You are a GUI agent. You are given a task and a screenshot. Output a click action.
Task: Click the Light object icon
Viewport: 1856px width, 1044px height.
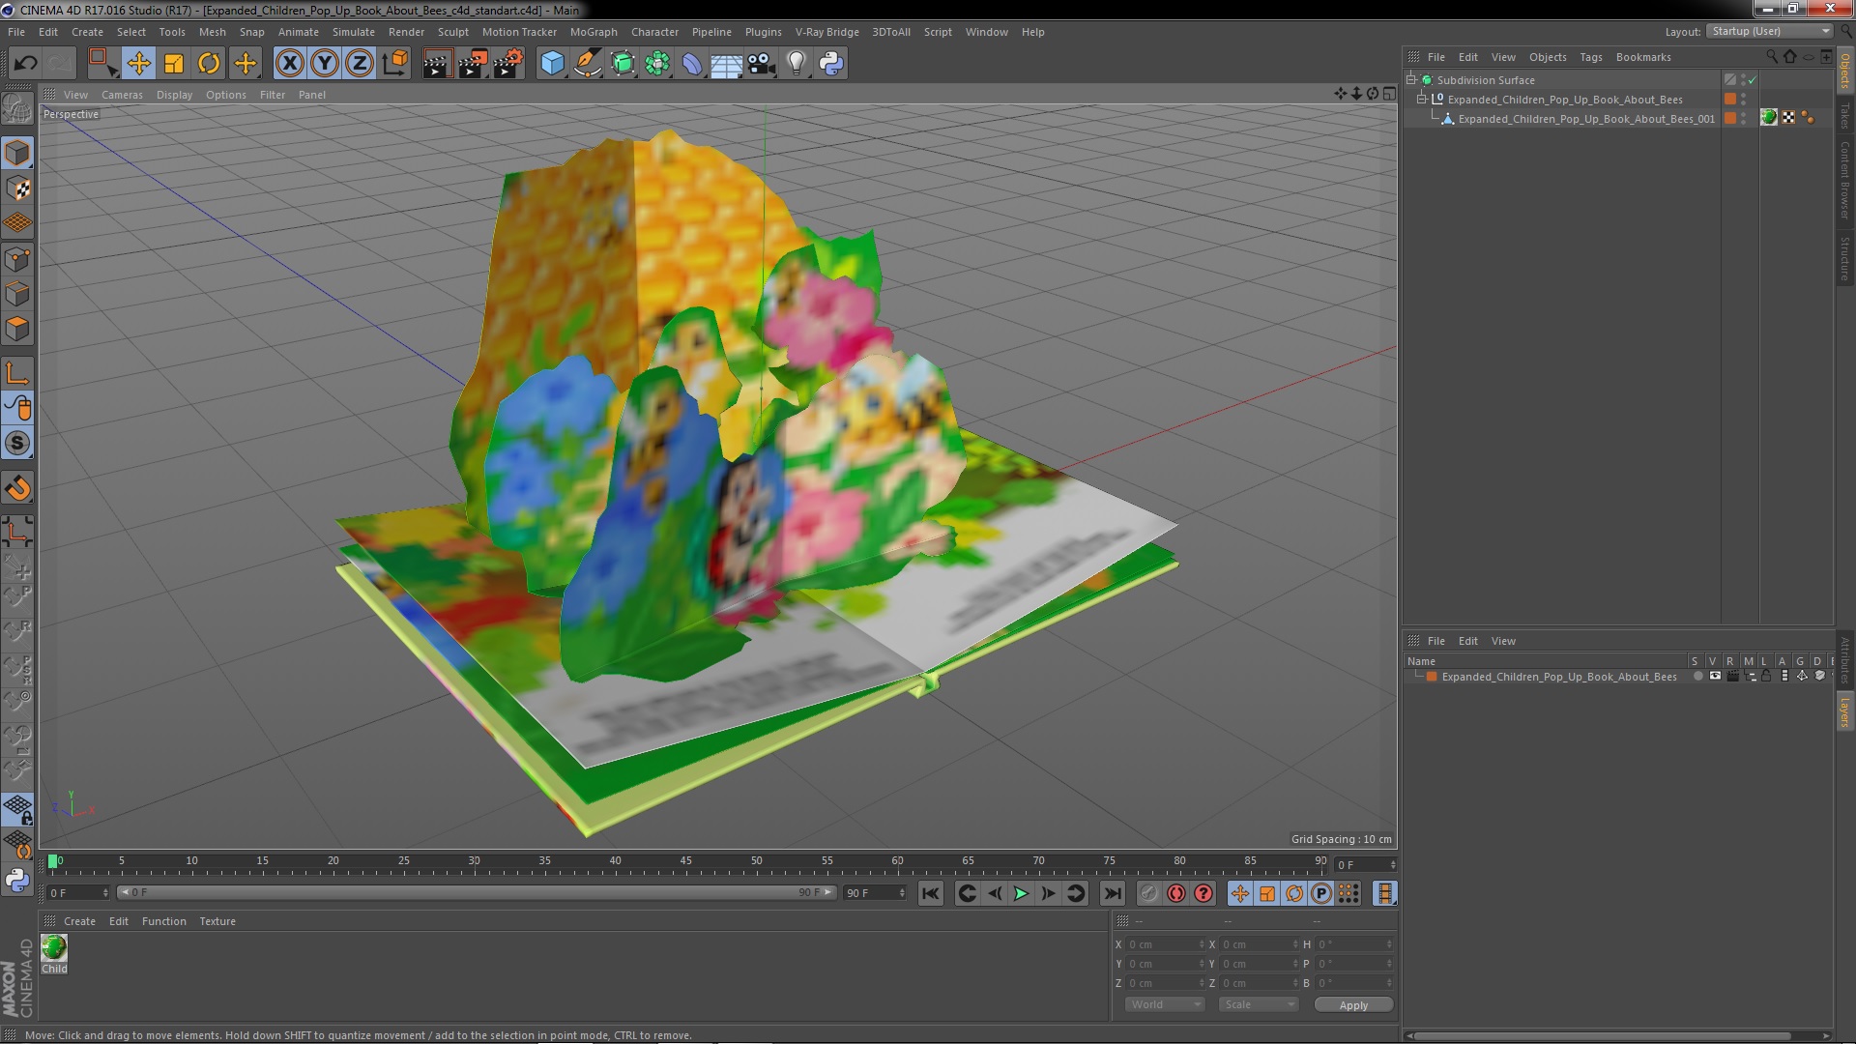796,64
